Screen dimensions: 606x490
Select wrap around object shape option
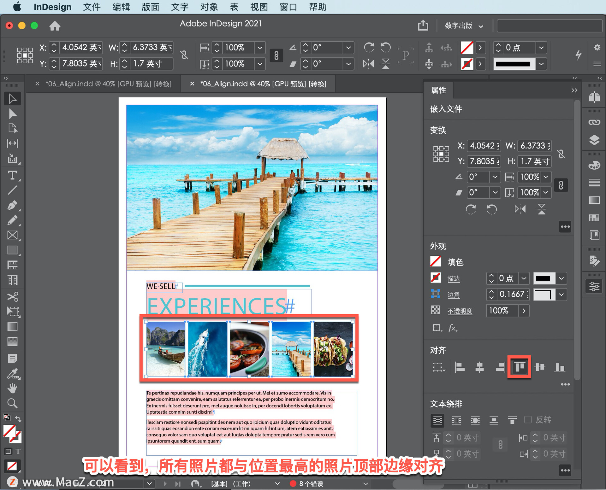click(475, 420)
